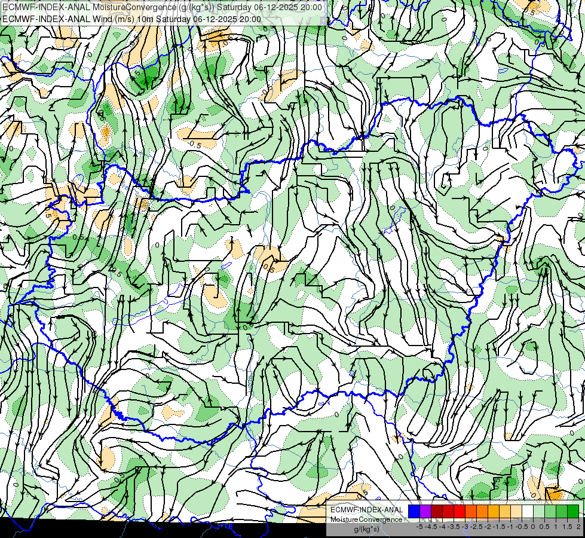
Task: Click the '-4' tick label on legend scale
Action: click(442, 527)
